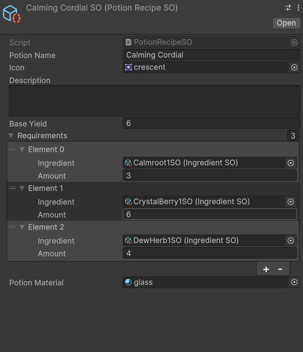
Task: Collapse Element 0 foldout arrow
Action: [x=22, y=149]
